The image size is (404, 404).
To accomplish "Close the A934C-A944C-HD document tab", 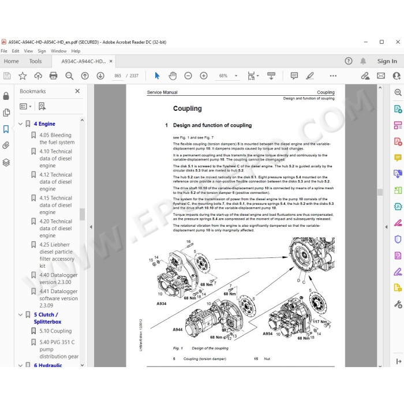I will 111,61.
